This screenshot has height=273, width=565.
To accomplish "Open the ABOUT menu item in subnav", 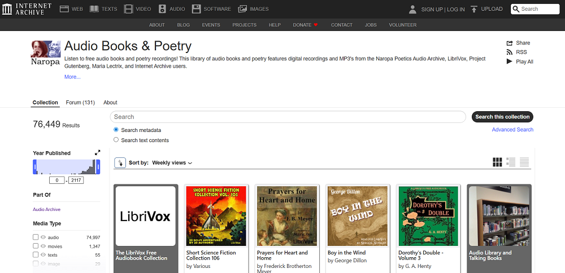I will click(157, 25).
